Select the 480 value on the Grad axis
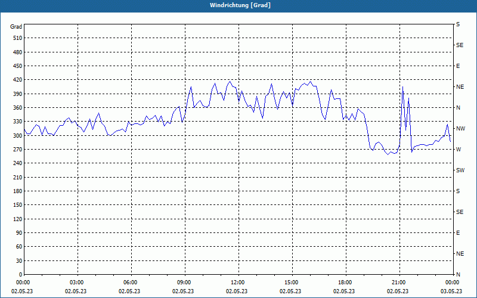The width and height of the screenshot is (477, 298). coord(18,52)
